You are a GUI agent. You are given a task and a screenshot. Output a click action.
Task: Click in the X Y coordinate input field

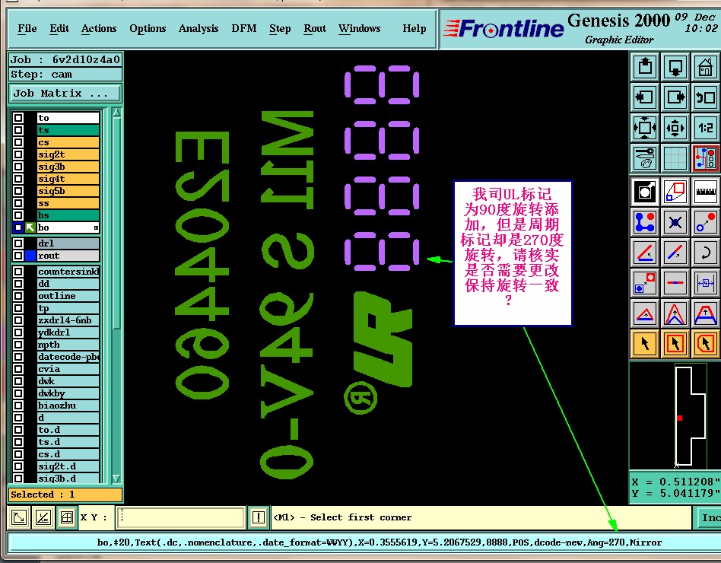coord(180,517)
